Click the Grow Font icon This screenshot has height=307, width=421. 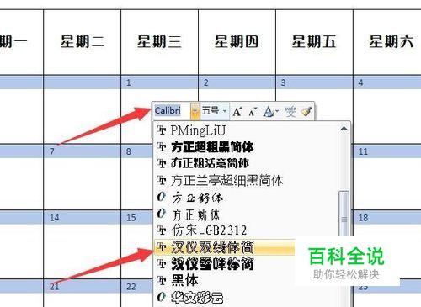pyautogui.click(x=237, y=112)
